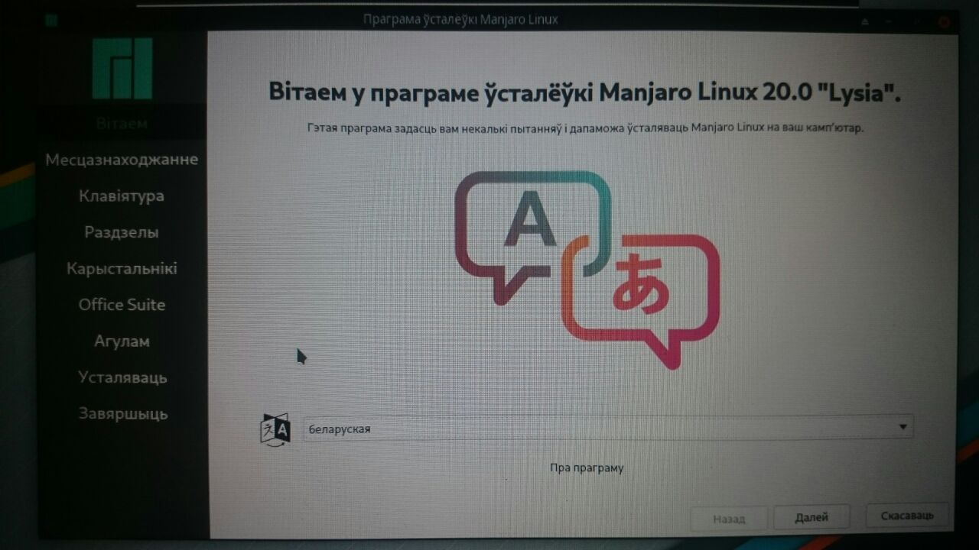This screenshot has width=979, height=550.
Task: Click the Manjaro logo in the sidebar
Action: (x=122, y=69)
